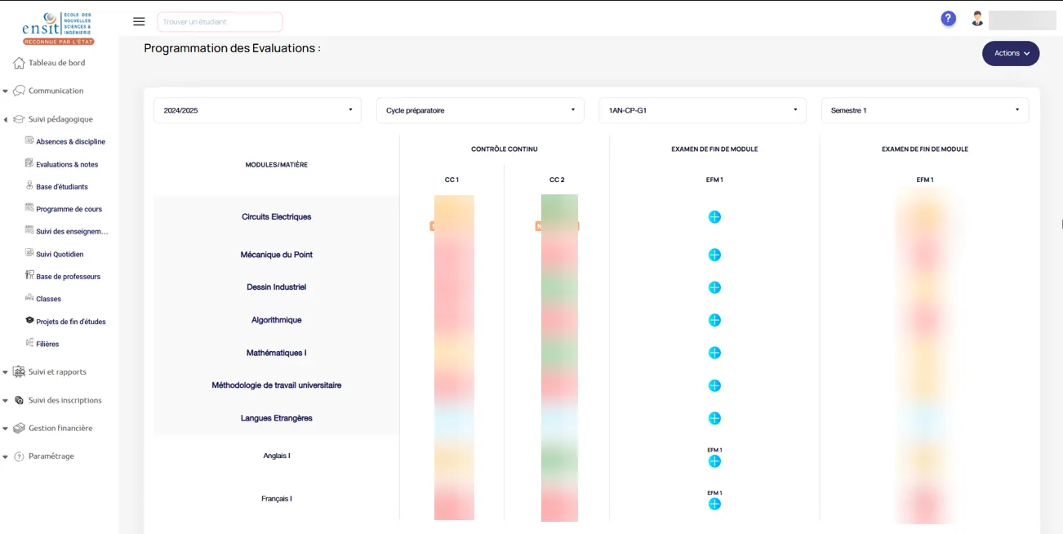This screenshot has height=534, width=1063.
Task: Open the Cycle préparatoire dropdown
Action: point(480,110)
